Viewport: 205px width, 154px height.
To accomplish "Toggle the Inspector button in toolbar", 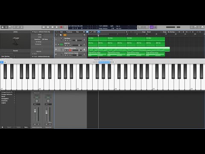I will (6, 27).
